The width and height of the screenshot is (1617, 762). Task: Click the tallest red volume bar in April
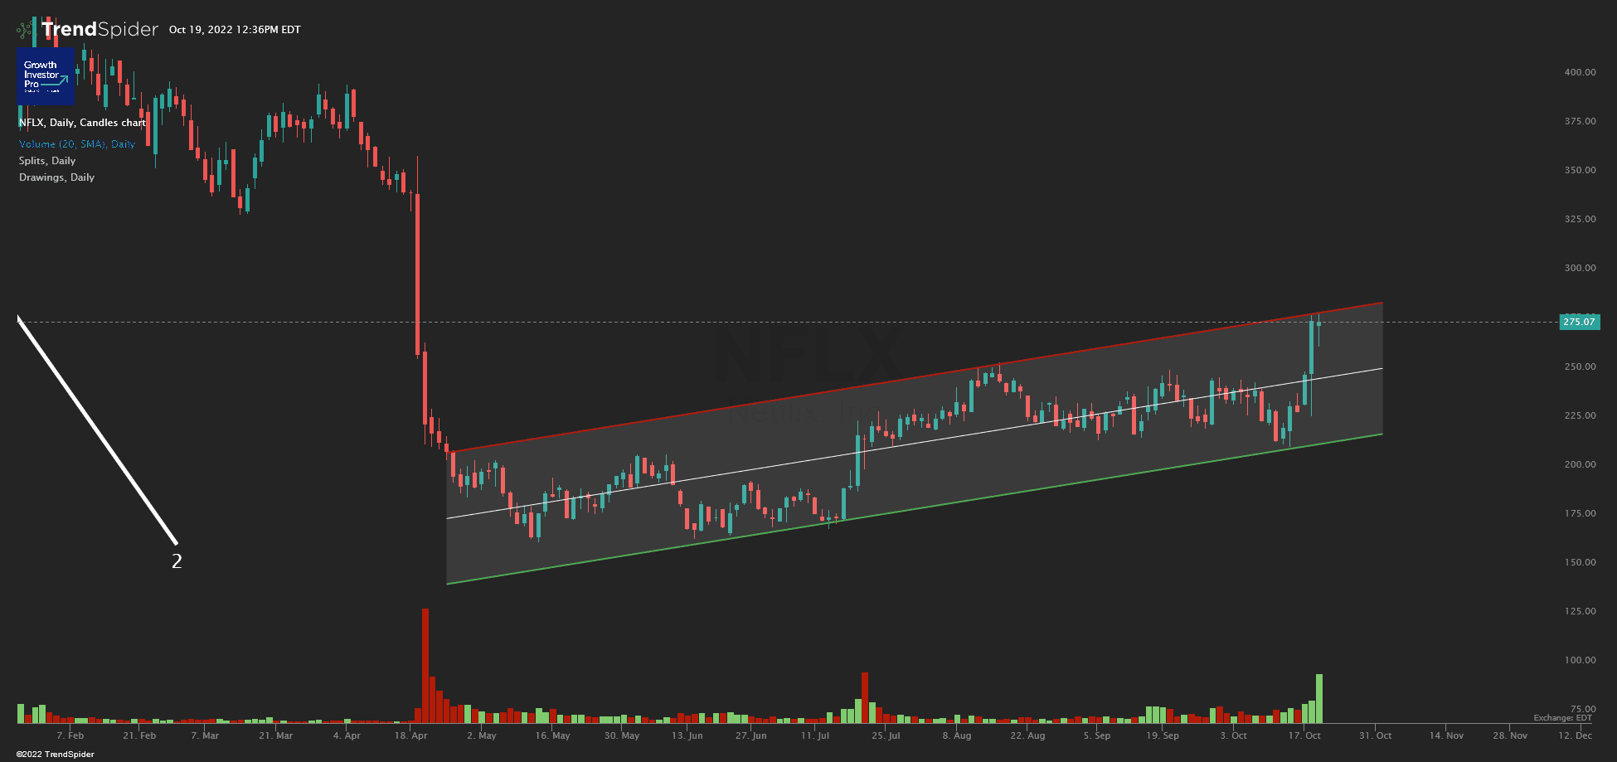click(425, 663)
